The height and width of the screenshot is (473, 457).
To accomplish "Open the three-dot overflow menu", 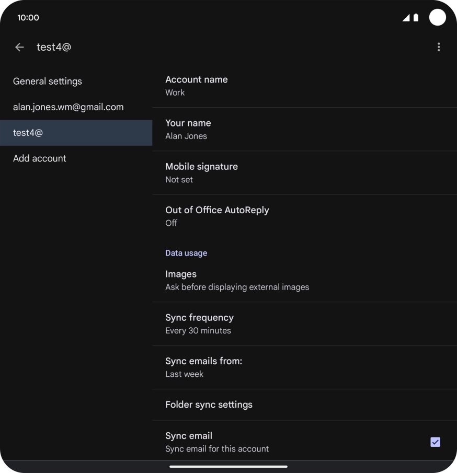I will (438, 47).
